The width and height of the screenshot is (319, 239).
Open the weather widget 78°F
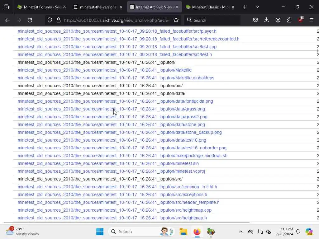(x=23, y=232)
